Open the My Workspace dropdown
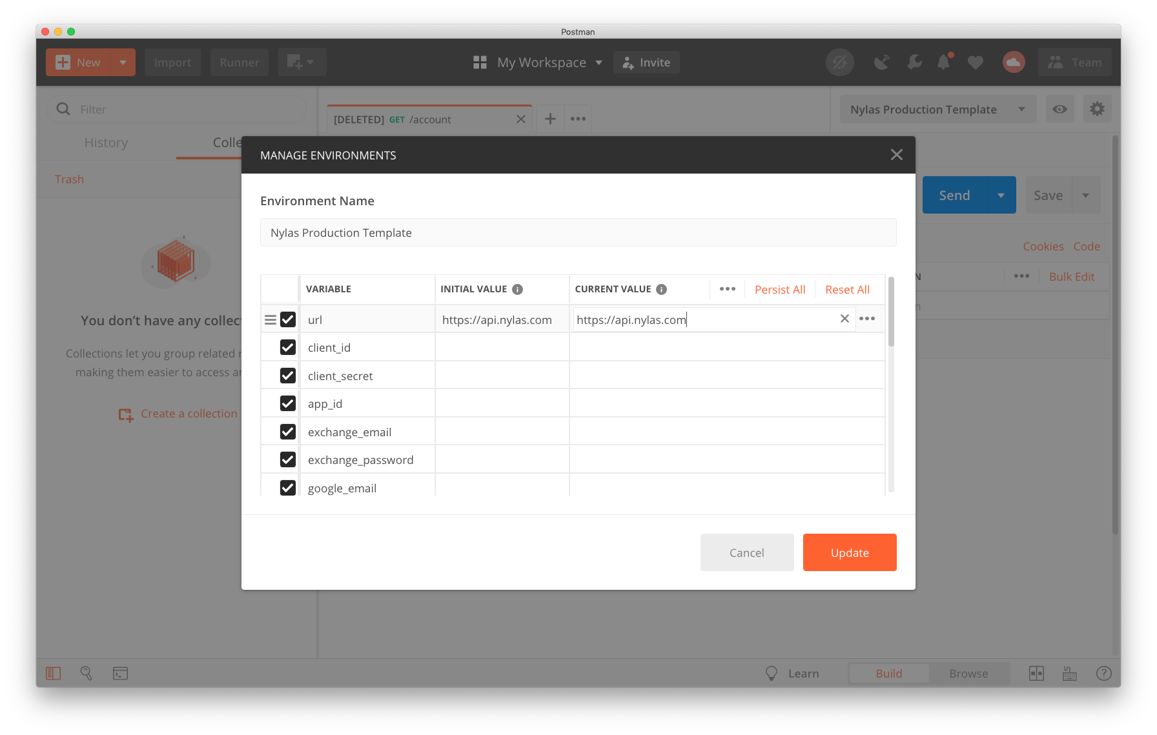The image size is (1157, 735). pos(538,63)
